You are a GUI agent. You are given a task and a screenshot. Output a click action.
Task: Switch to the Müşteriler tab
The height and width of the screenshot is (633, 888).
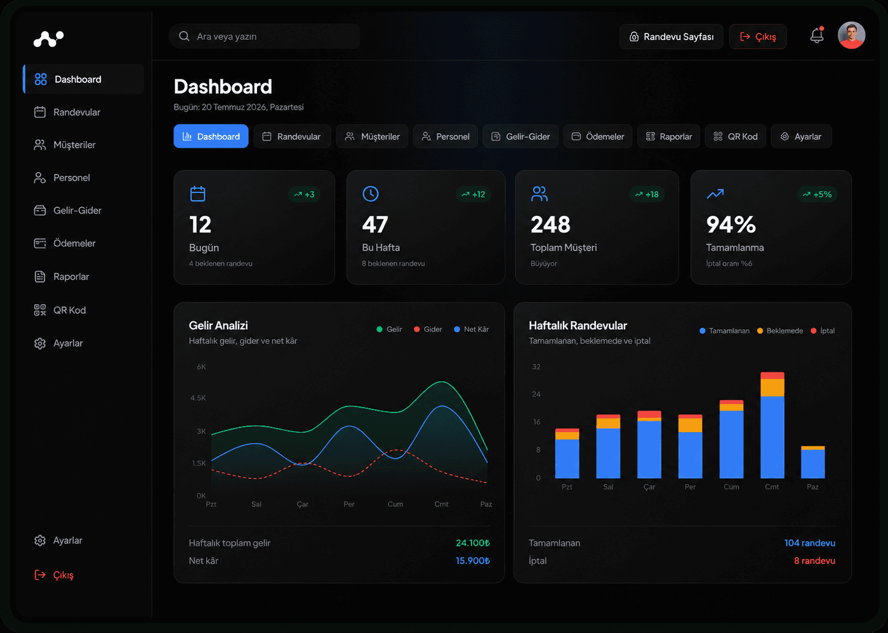(x=372, y=136)
